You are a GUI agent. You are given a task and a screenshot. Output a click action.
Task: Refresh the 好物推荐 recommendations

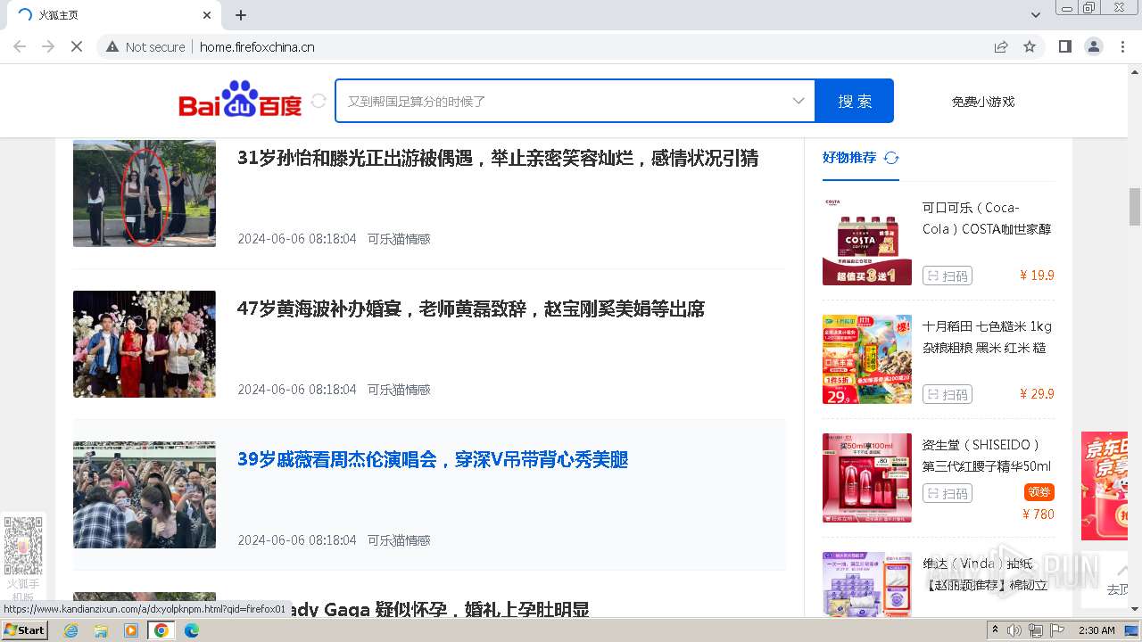click(x=891, y=158)
